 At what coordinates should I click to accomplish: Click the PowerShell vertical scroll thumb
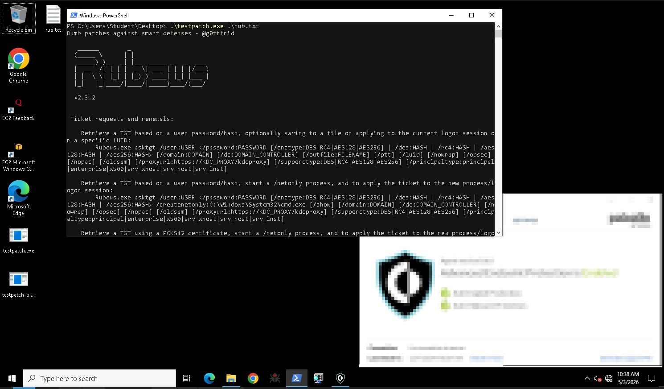point(498,34)
